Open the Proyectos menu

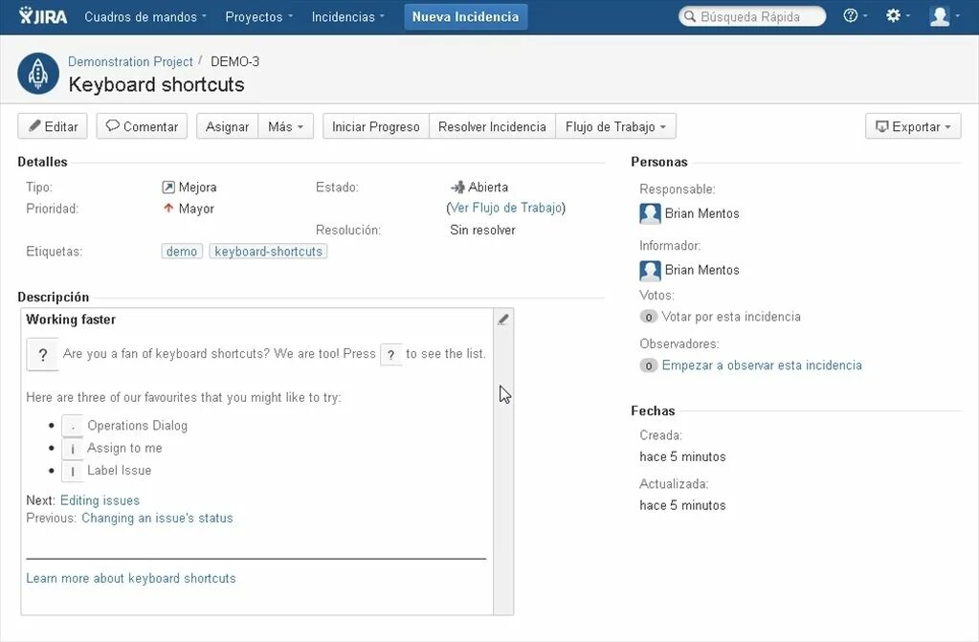tap(258, 17)
